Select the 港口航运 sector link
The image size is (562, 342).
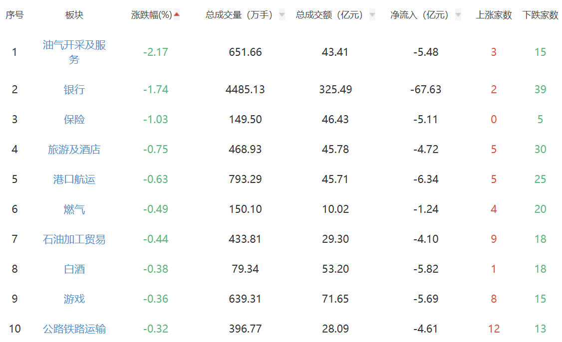[x=74, y=179]
